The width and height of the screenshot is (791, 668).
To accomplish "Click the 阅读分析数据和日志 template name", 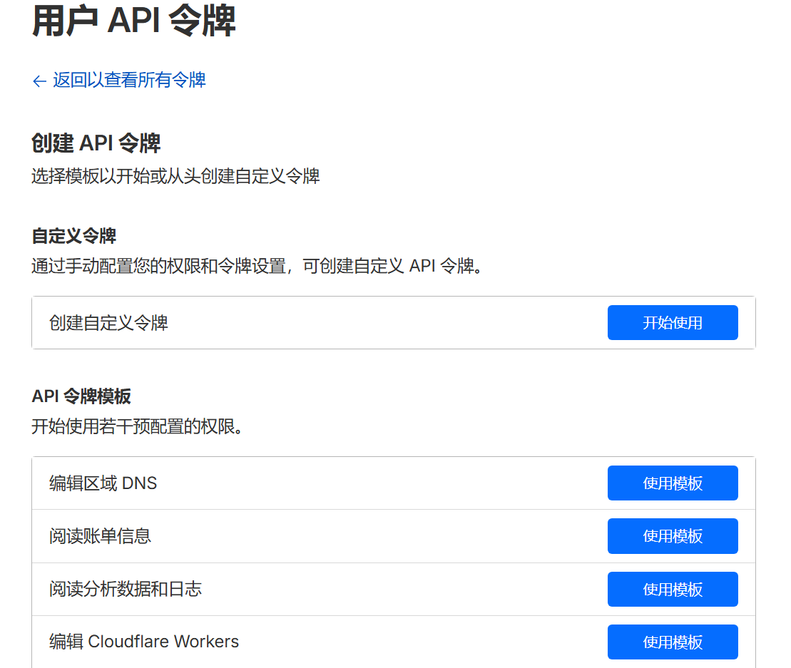I will click(x=126, y=589).
